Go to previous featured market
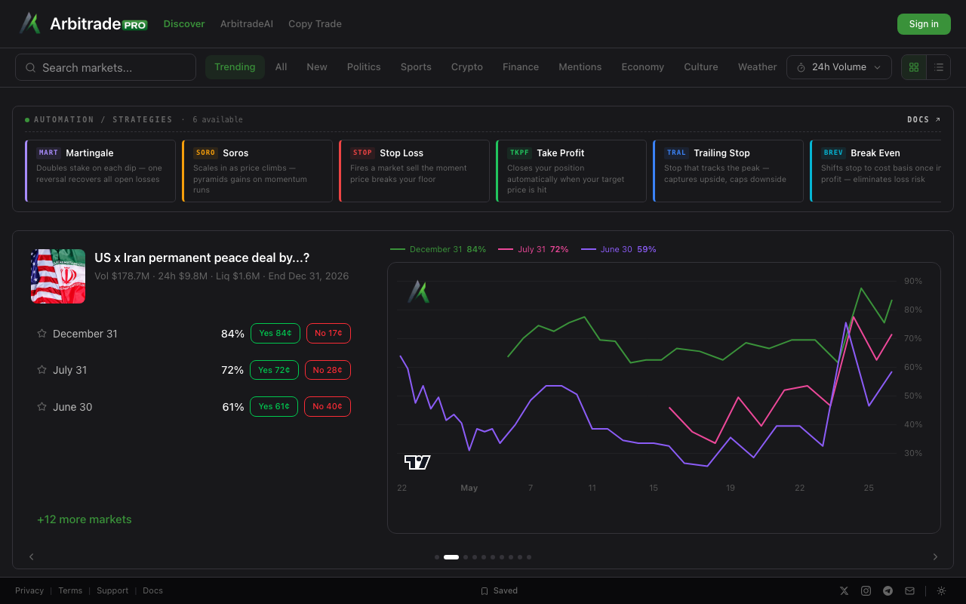 click(x=32, y=556)
